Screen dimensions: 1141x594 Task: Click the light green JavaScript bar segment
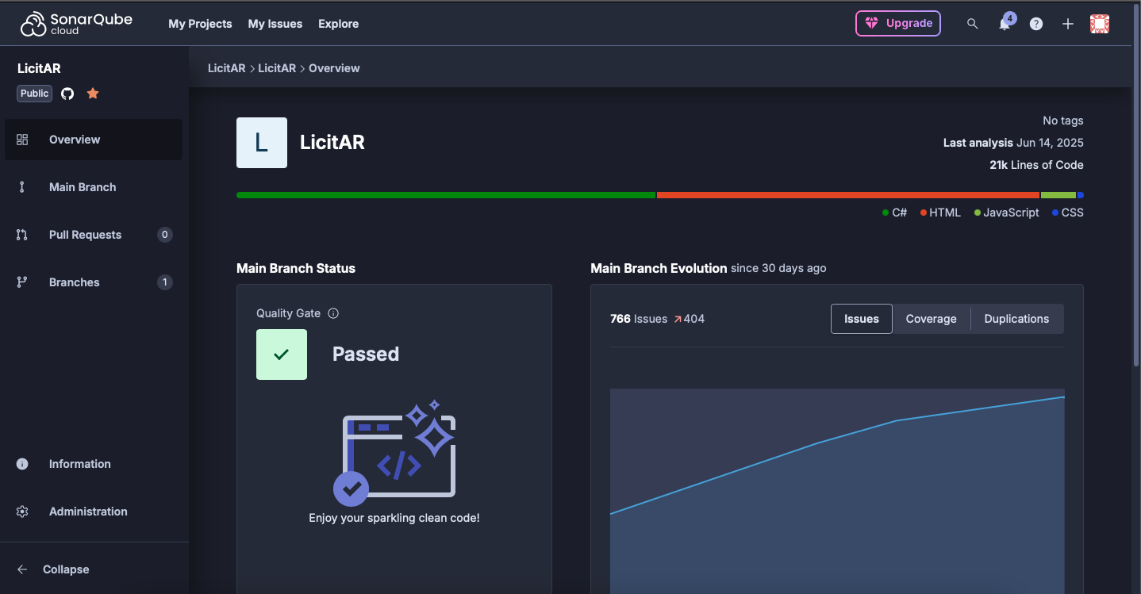click(x=1058, y=195)
